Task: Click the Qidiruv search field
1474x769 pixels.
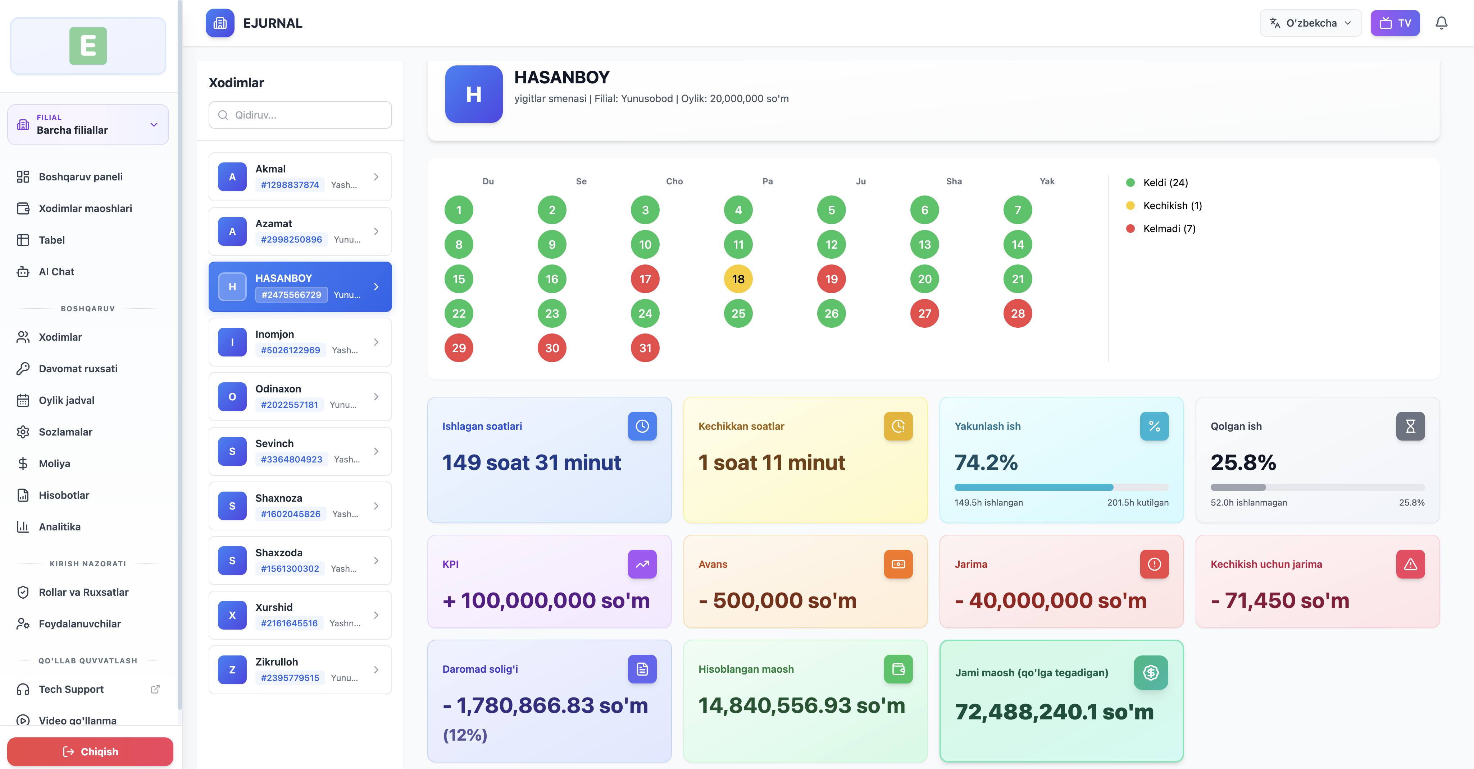Action: pos(300,115)
